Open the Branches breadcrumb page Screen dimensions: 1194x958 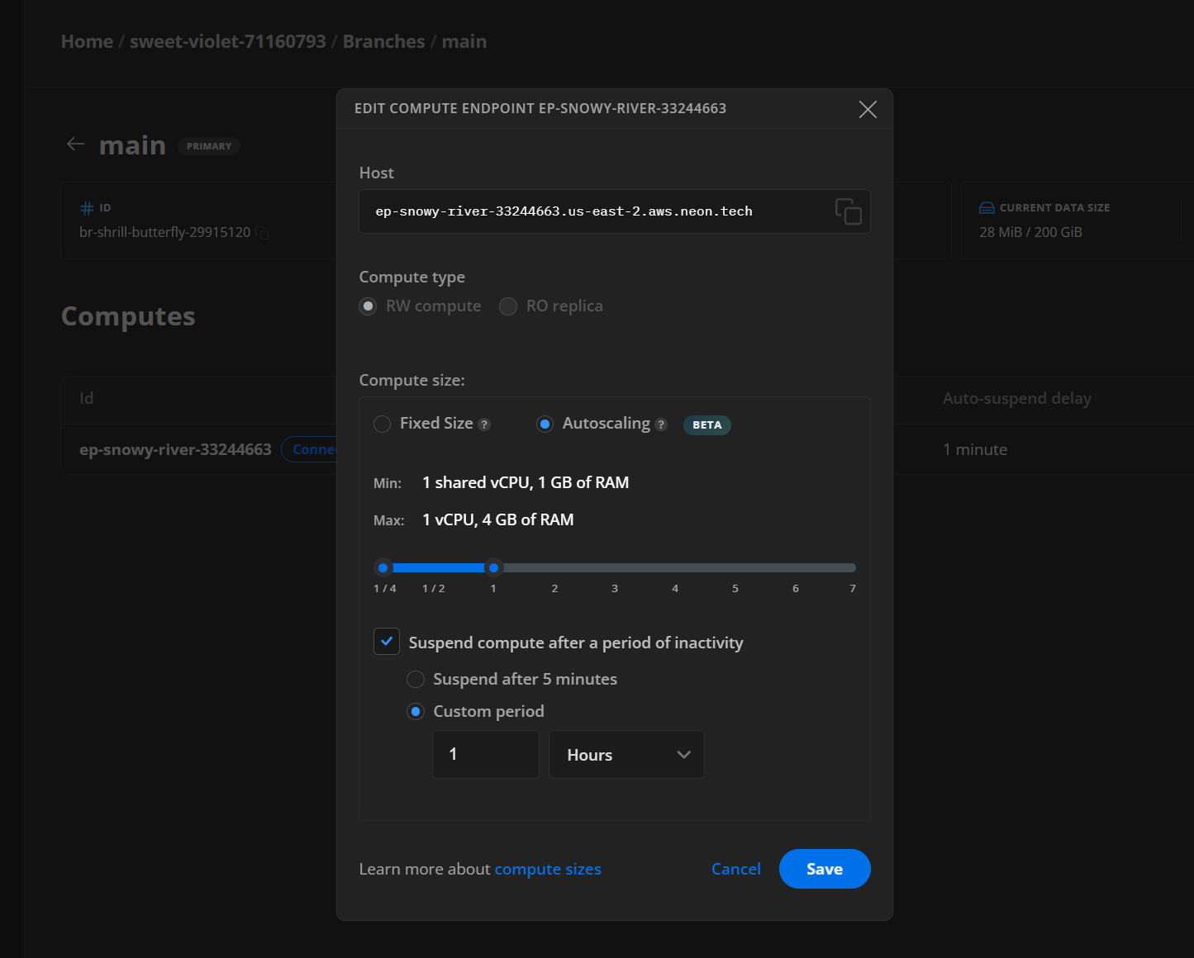click(383, 40)
